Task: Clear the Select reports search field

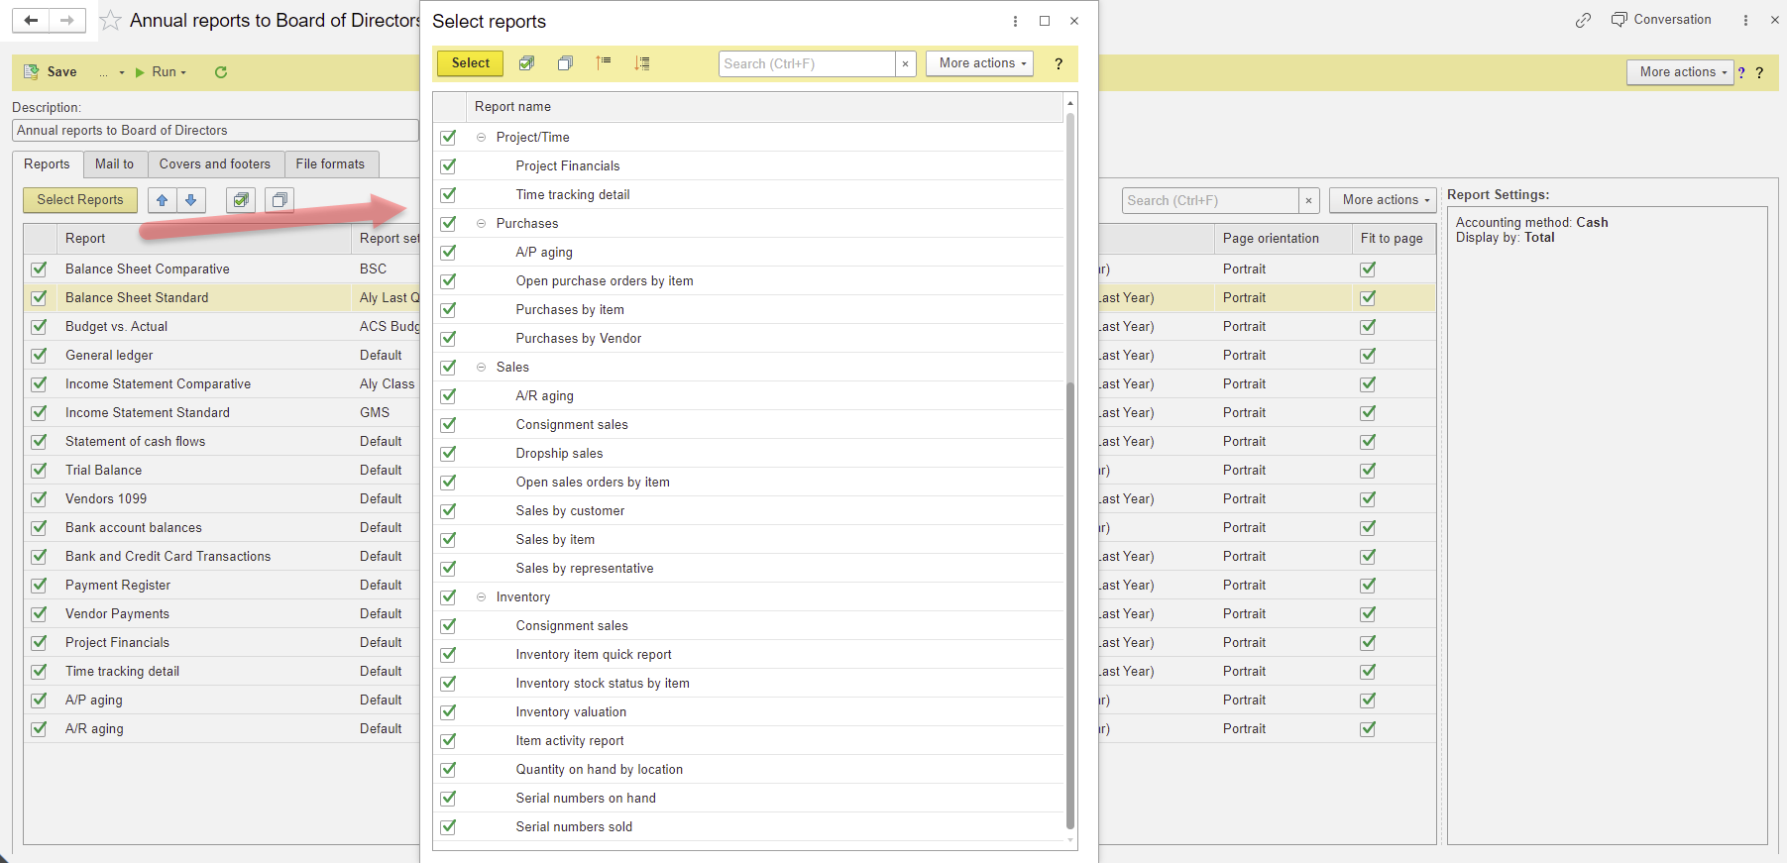Action: tap(905, 63)
